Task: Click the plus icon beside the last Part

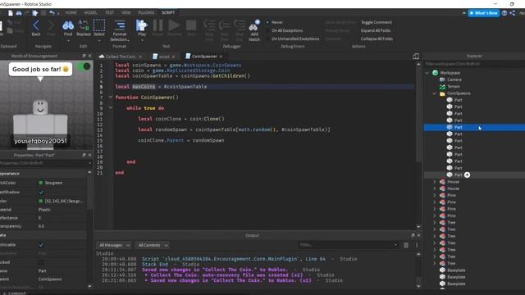Action: click(x=467, y=175)
